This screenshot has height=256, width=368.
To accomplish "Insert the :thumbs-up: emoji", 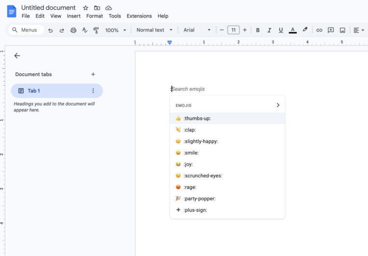I will (227, 118).
